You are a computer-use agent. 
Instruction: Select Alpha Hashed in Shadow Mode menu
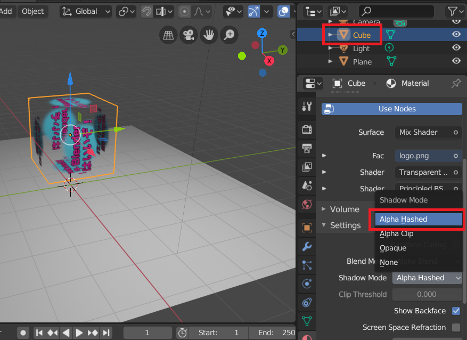coord(419,220)
